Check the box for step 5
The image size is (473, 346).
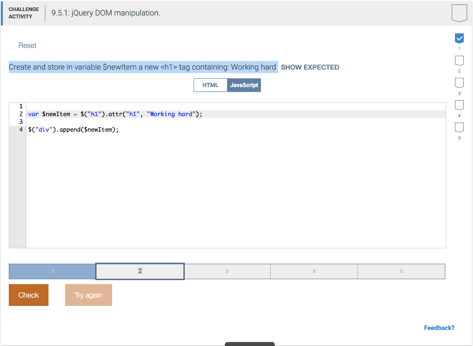pos(459,127)
